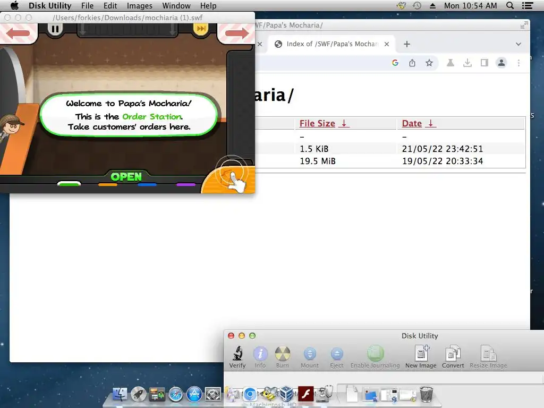Click Enable Journaling in Disk Utility
The image size is (544, 408).
coord(375,357)
